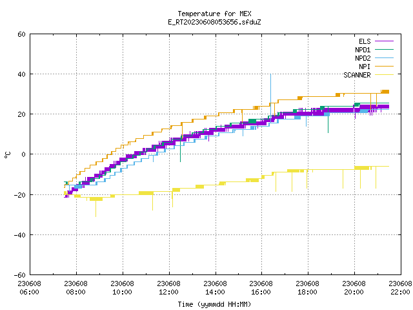
Task: Click the green NPD1 legend line sample
Action: tap(384, 50)
